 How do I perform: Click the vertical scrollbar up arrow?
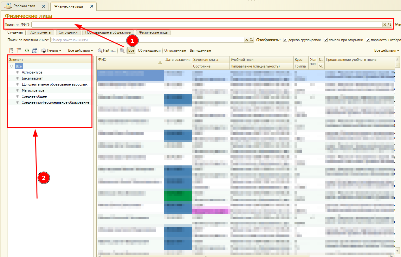point(398,59)
